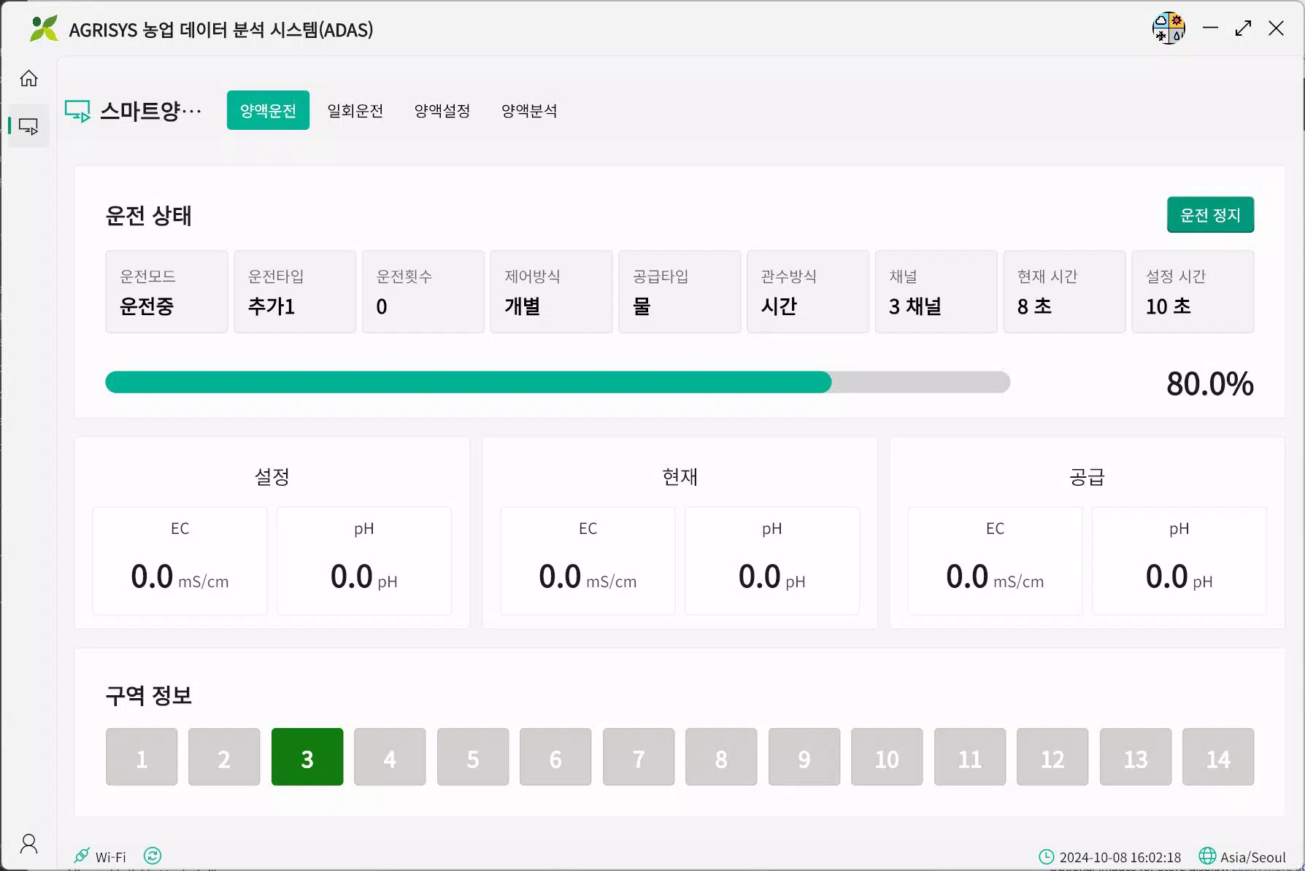Open the home icon in sidebar
The width and height of the screenshot is (1305, 871).
[28, 78]
